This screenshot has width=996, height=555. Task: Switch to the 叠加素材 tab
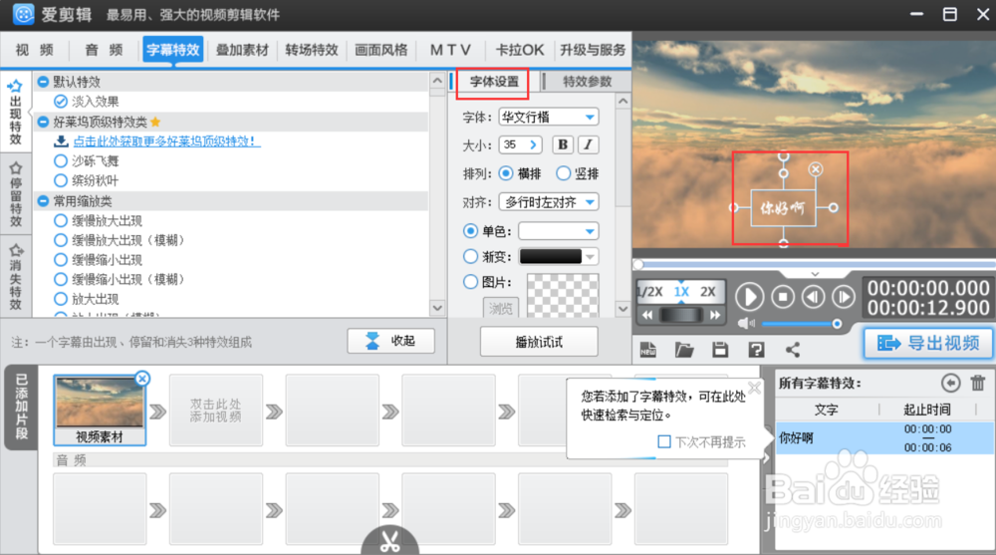(x=242, y=50)
